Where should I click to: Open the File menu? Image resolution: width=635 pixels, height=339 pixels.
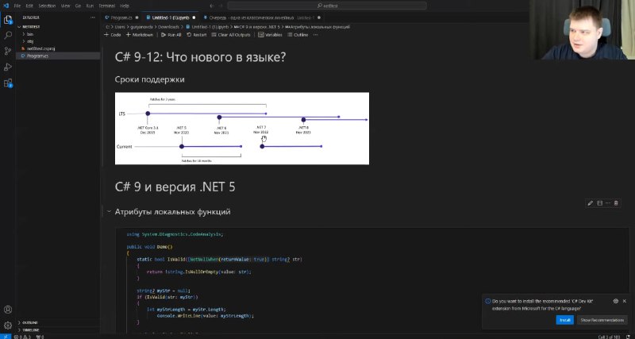point(17,6)
